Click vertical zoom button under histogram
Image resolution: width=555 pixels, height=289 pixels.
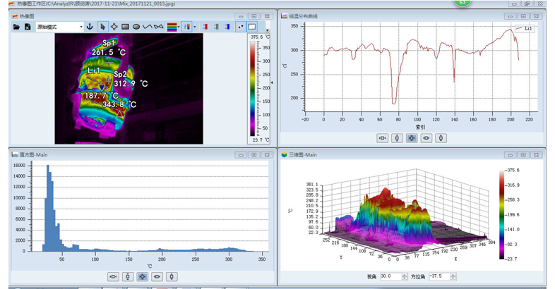pos(128,277)
